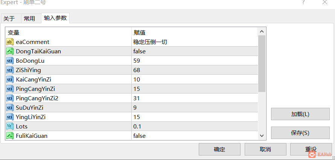Toggle the FuliKaiGuan false value

click(195, 136)
